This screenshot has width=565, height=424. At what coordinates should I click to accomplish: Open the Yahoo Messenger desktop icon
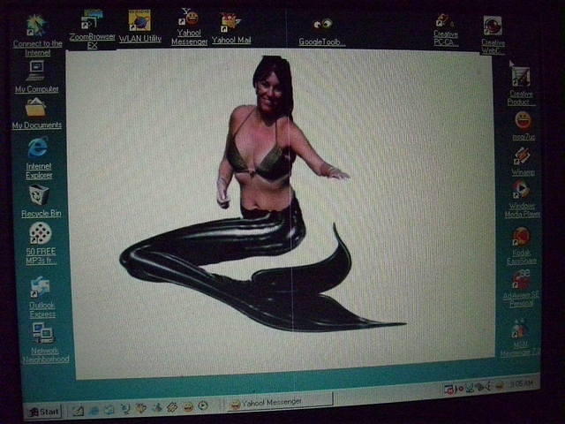(190, 19)
